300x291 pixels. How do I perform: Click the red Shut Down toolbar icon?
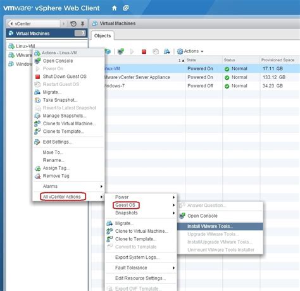point(144,51)
